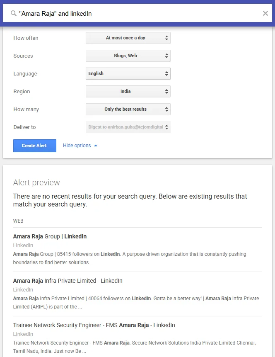This screenshot has width=275, height=357.
Task: Click the stepper arrows on How often dropdown
Action: click(166, 38)
